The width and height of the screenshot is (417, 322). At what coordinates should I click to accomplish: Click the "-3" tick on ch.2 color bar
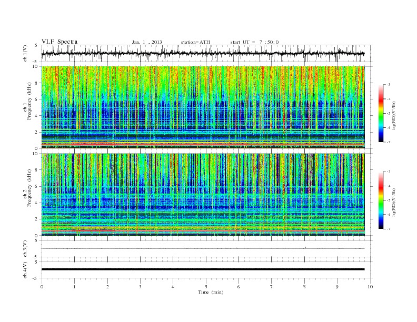pyautogui.click(x=388, y=172)
